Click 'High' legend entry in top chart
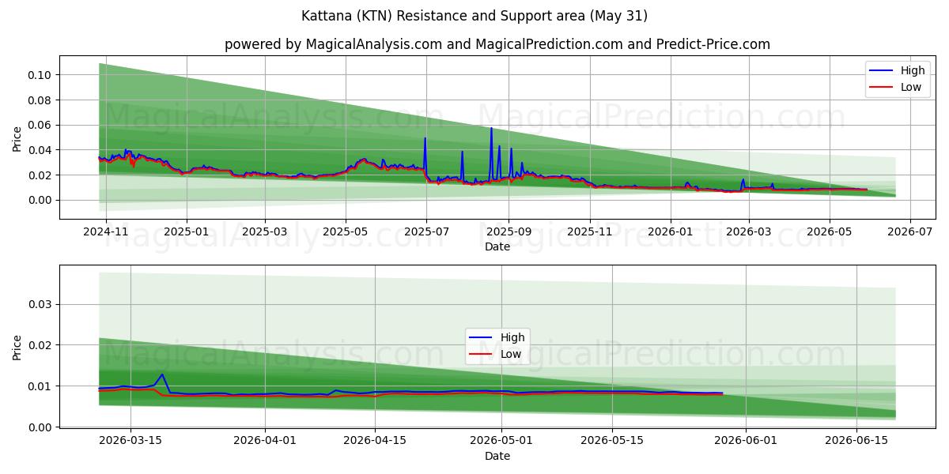This screenshot has width=949, height=474. click(913, 70)
